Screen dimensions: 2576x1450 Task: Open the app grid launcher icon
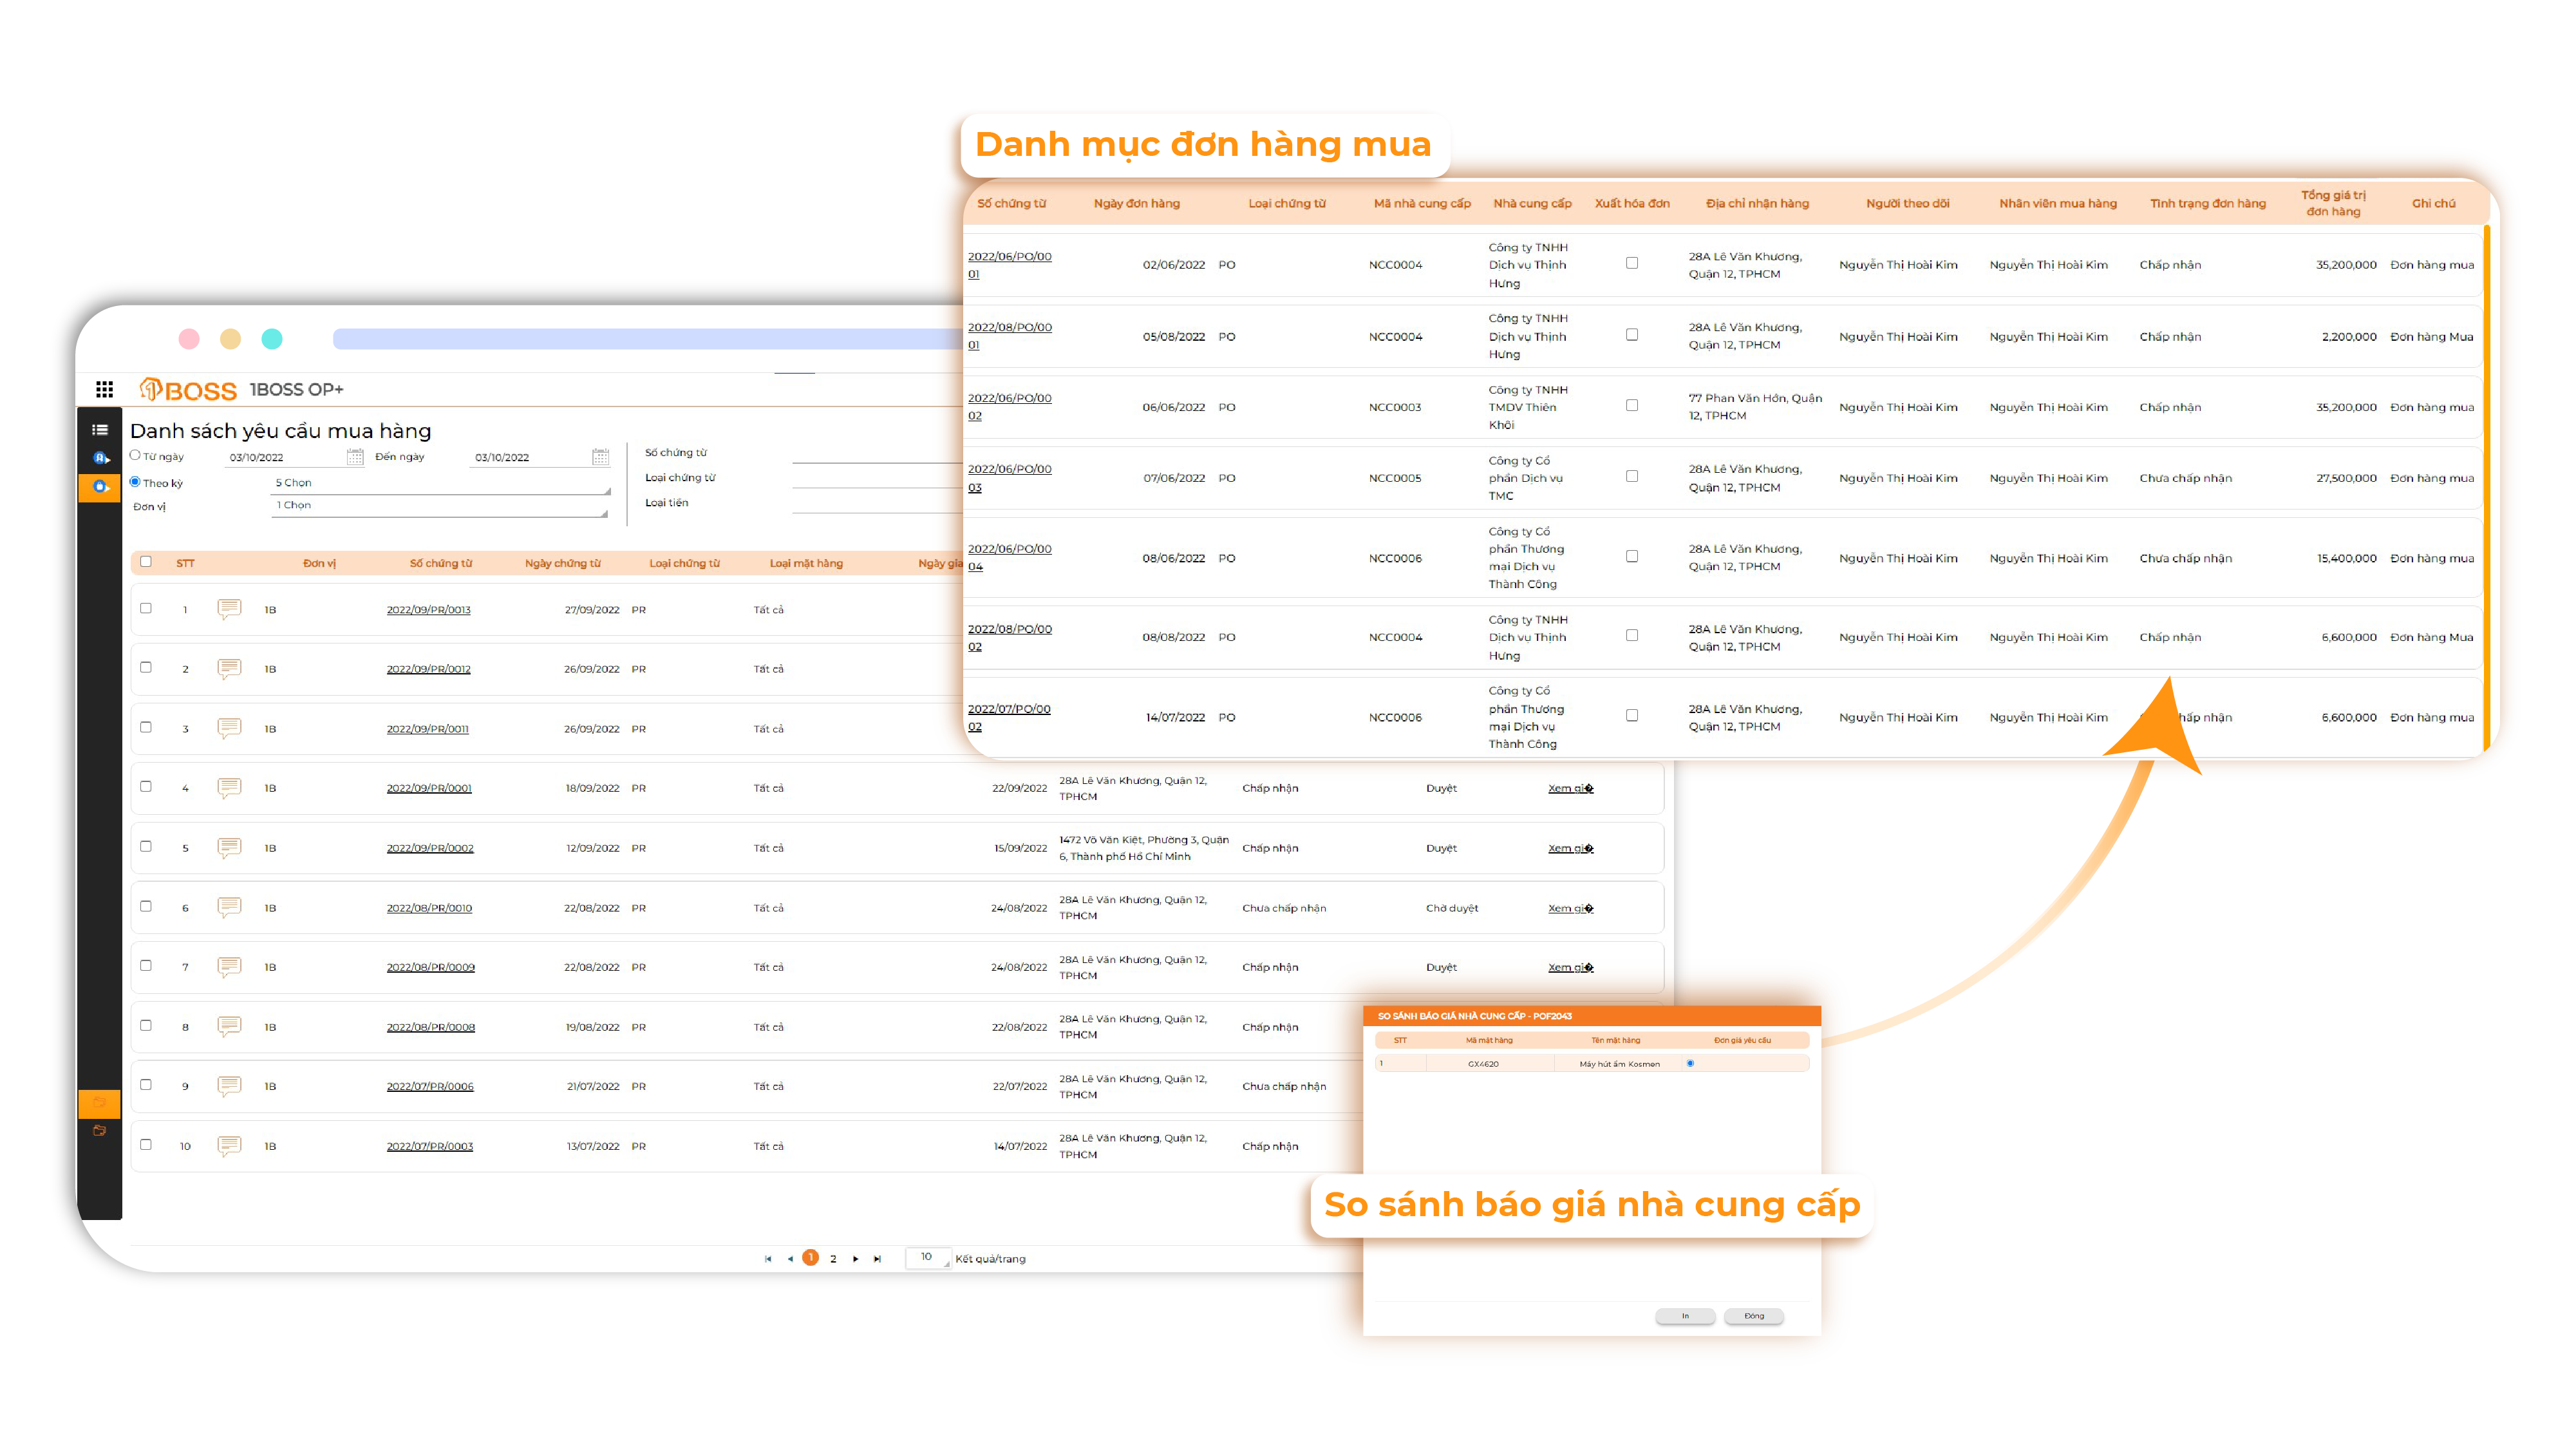(x=104, y=389)
